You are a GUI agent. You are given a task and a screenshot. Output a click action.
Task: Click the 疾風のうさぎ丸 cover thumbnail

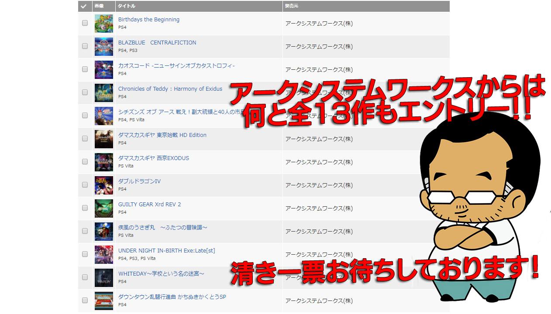tap(103, 232)
